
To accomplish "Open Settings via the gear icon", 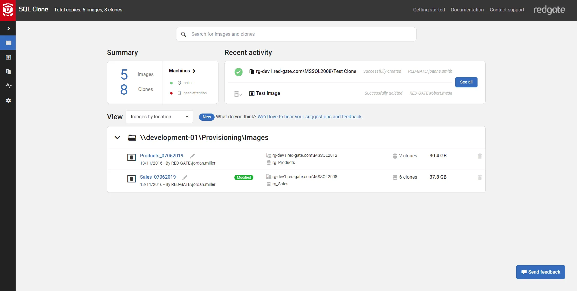I will (8, 100).
